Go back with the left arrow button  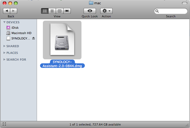point(6,11)
